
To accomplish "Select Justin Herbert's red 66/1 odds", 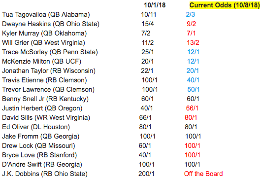I will [192, 108].
